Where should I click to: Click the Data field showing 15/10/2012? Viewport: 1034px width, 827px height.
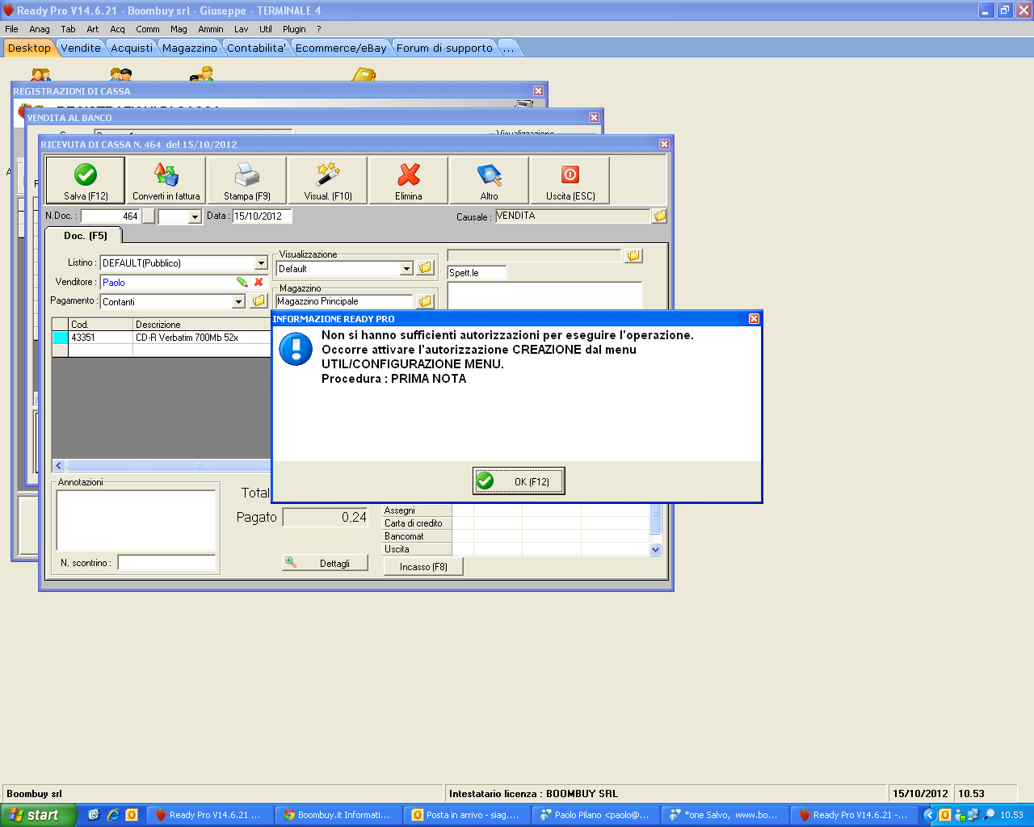[262, 216]
